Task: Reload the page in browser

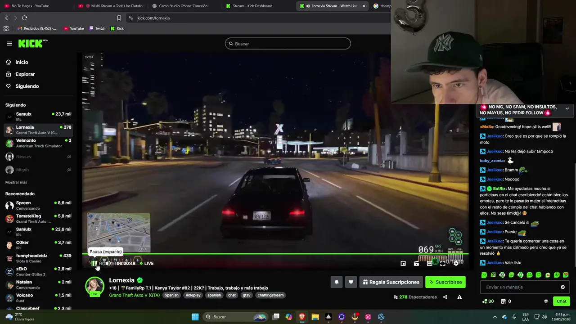Action: (x=24, y=18)
